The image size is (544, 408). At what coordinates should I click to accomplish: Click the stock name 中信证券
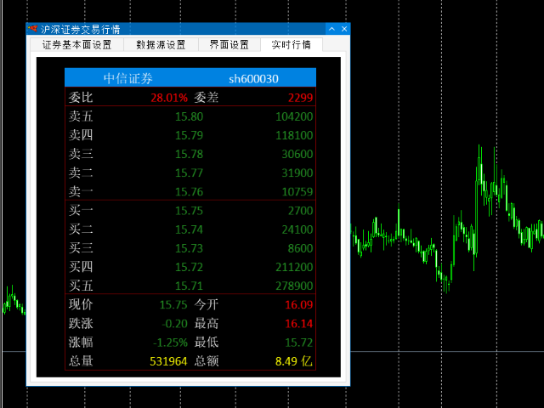pyautogui.click(x=128, y=78)
